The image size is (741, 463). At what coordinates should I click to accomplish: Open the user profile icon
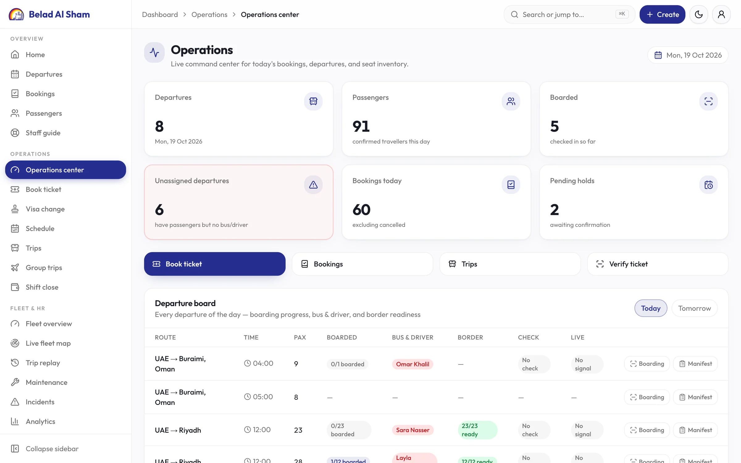click(721, 15)
